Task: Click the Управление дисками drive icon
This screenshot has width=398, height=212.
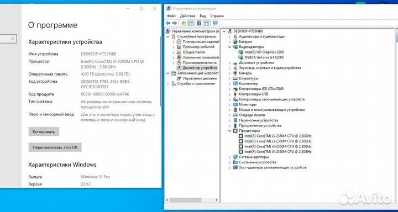Action: [x=179, y=78]
